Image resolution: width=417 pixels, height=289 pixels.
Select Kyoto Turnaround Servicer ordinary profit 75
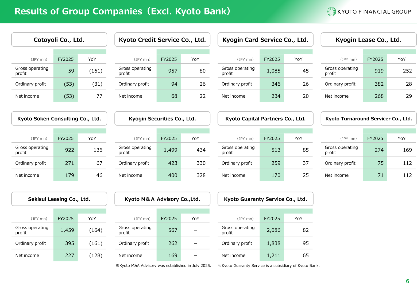(x=381, y=163)
